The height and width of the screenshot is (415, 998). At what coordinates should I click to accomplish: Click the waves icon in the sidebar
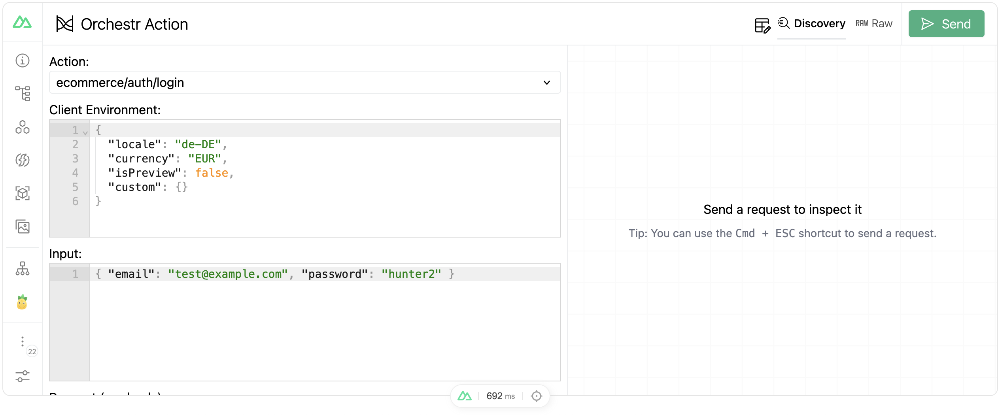(x=23, y=160)
